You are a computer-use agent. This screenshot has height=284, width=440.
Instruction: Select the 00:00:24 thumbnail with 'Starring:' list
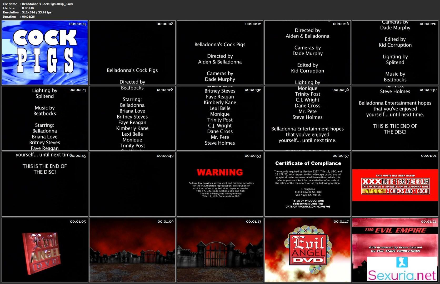[45, 118]
